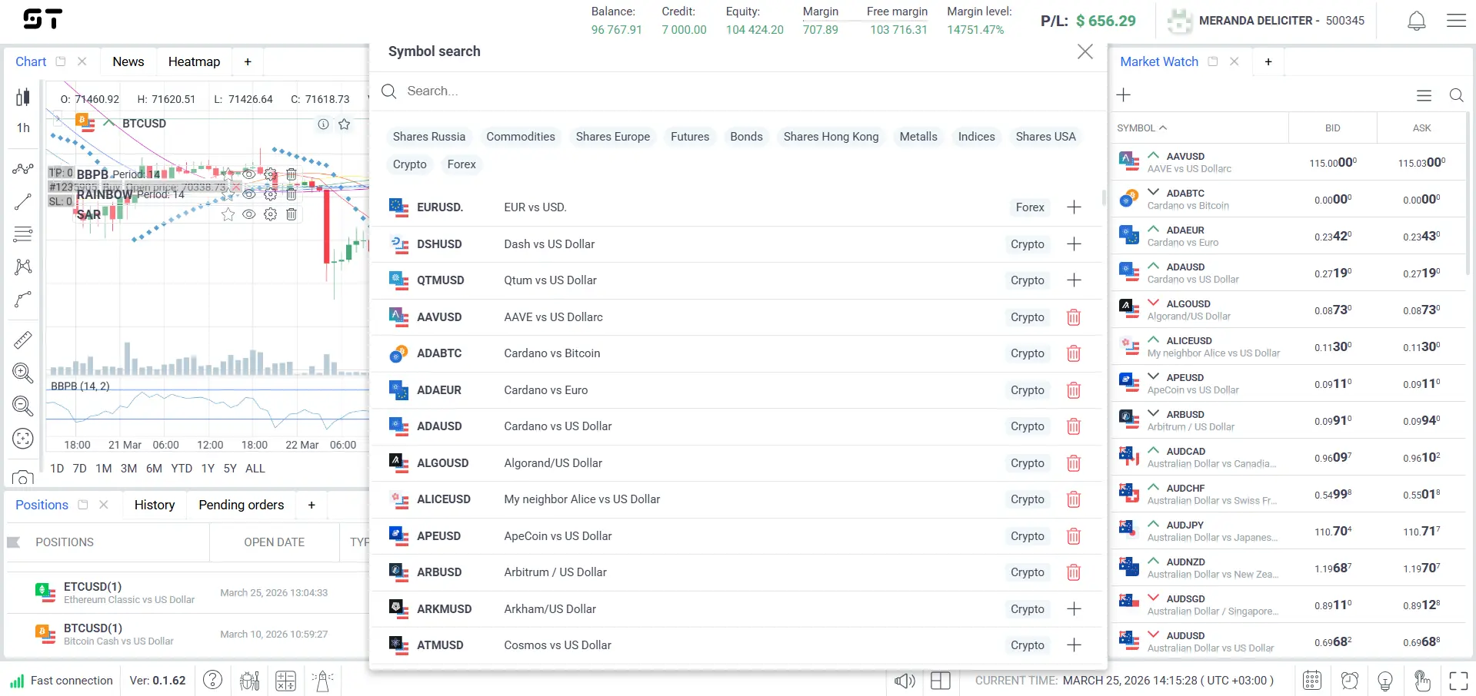Select the candlestick chart type icon
Screen dimensions: 1476x696
(x=23, y=98)
